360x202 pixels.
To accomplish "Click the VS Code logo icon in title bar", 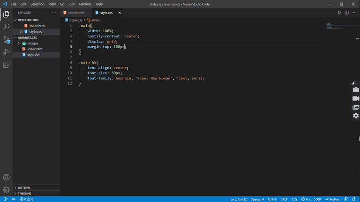I will click(x=5, y=4).
